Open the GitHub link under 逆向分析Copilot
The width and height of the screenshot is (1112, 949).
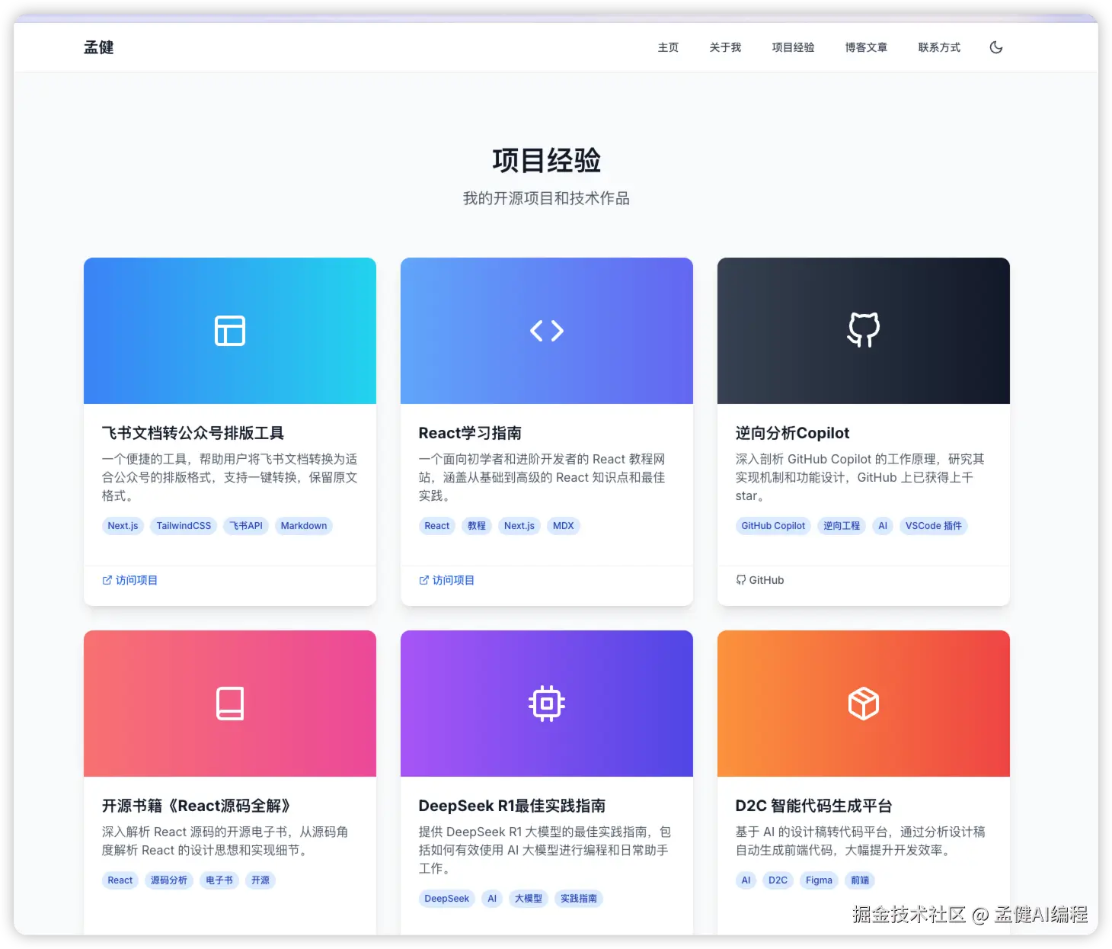point(760,580)
